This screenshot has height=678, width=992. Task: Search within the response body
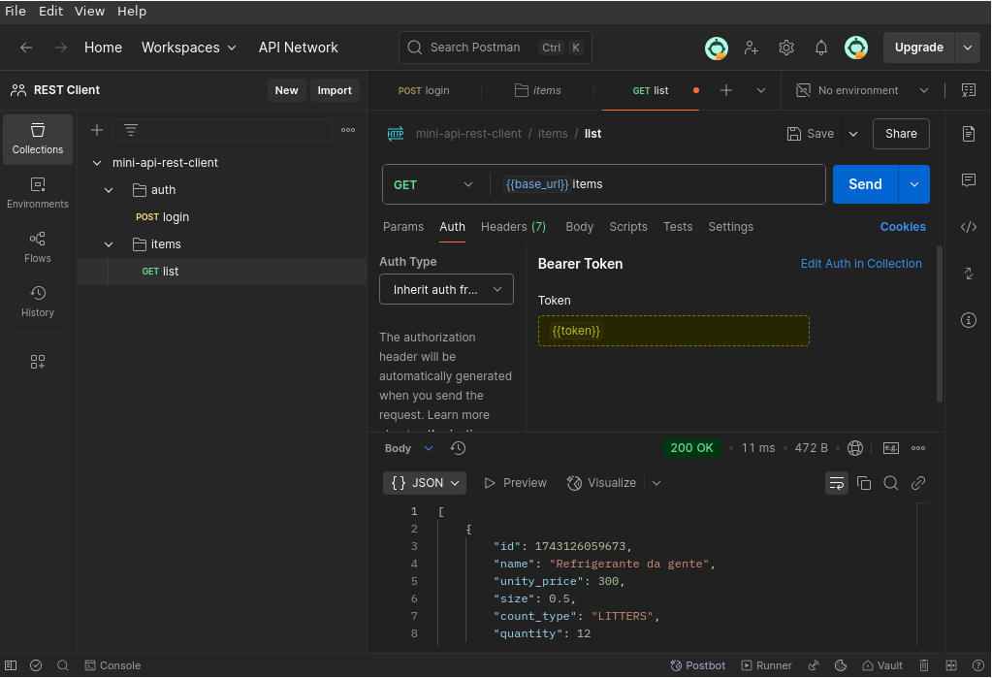(x=891, y=483)
